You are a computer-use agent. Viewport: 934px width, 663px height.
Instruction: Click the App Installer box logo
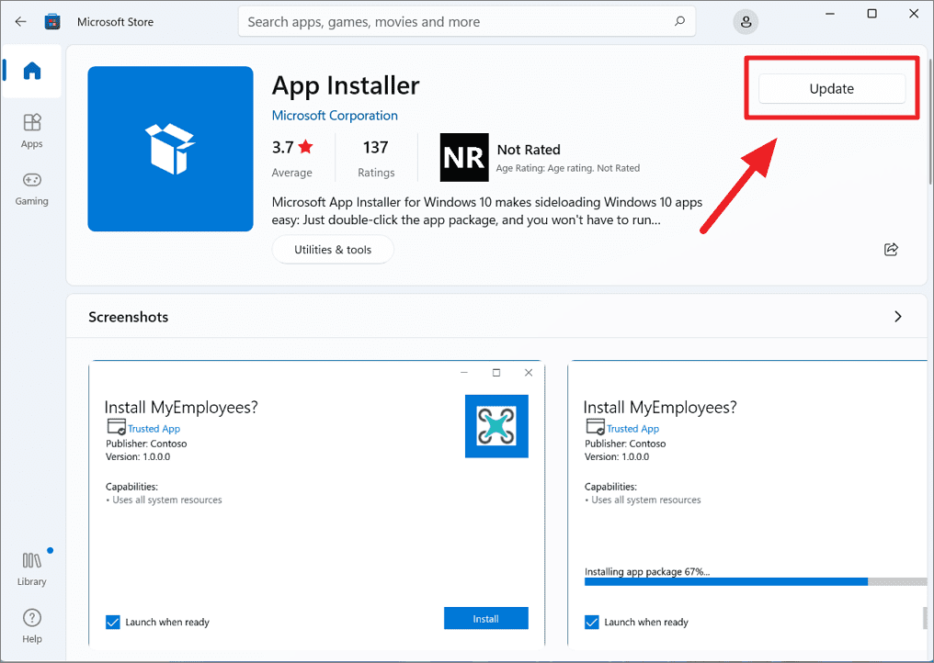(170, 149)
